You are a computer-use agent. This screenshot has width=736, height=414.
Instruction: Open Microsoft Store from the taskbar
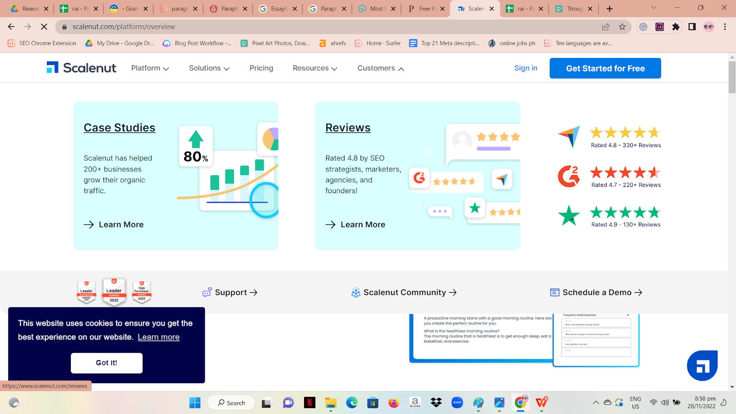373,403
